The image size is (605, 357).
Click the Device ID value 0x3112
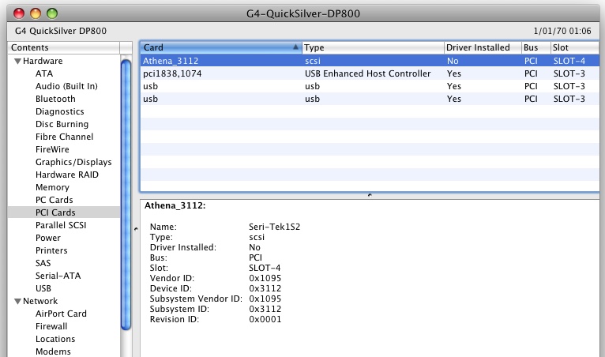[x=265, y=289]
